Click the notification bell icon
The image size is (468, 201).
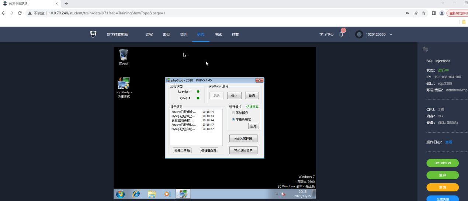tap(341, 34)
